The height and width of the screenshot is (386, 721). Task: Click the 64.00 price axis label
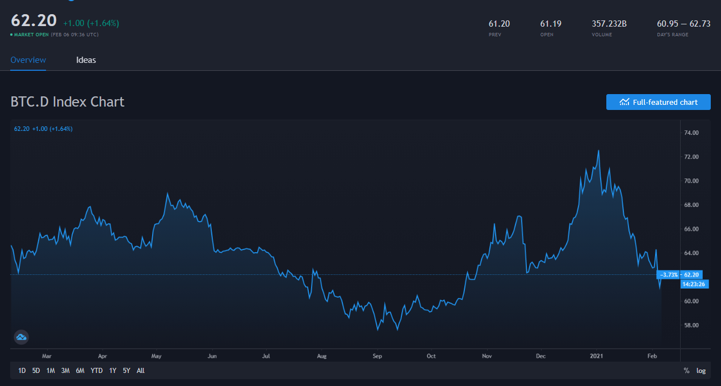(691, 253)
